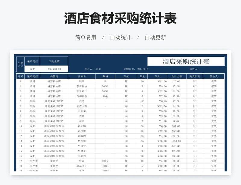
Task: Select the 228.90 total amount cell
Action: coord(176,151)
